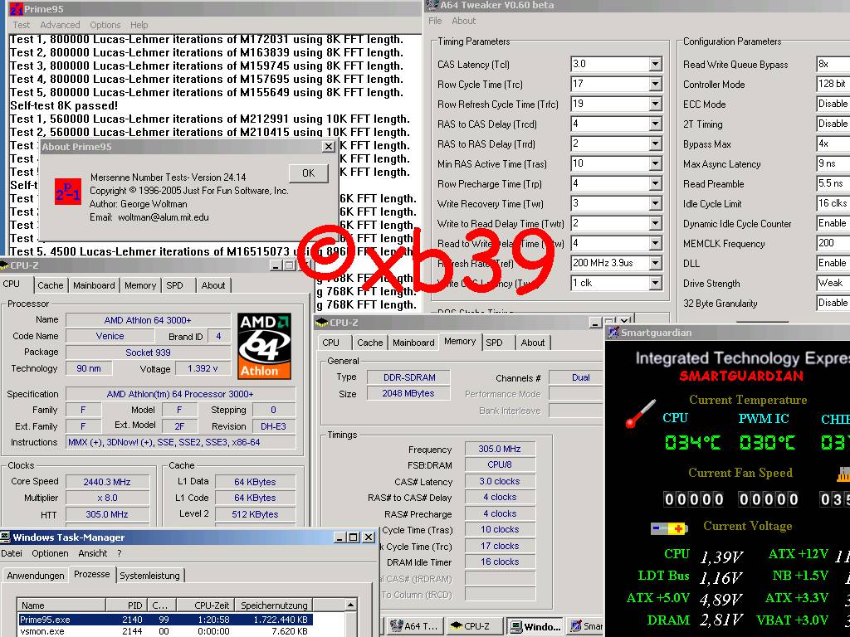Click the Prime95 title bar icon

16,8
